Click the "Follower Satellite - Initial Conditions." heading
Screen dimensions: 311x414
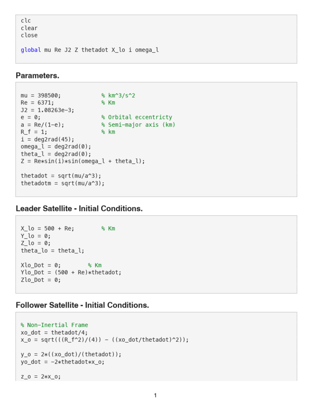click(82, 305)
